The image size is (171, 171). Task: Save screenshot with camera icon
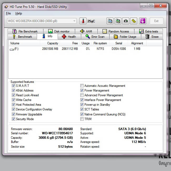[x=126, y=21]
